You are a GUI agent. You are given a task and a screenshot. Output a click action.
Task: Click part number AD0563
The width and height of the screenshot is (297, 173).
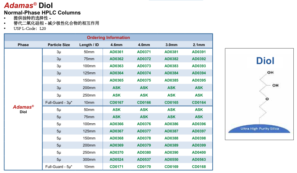(x=199, y=160)
